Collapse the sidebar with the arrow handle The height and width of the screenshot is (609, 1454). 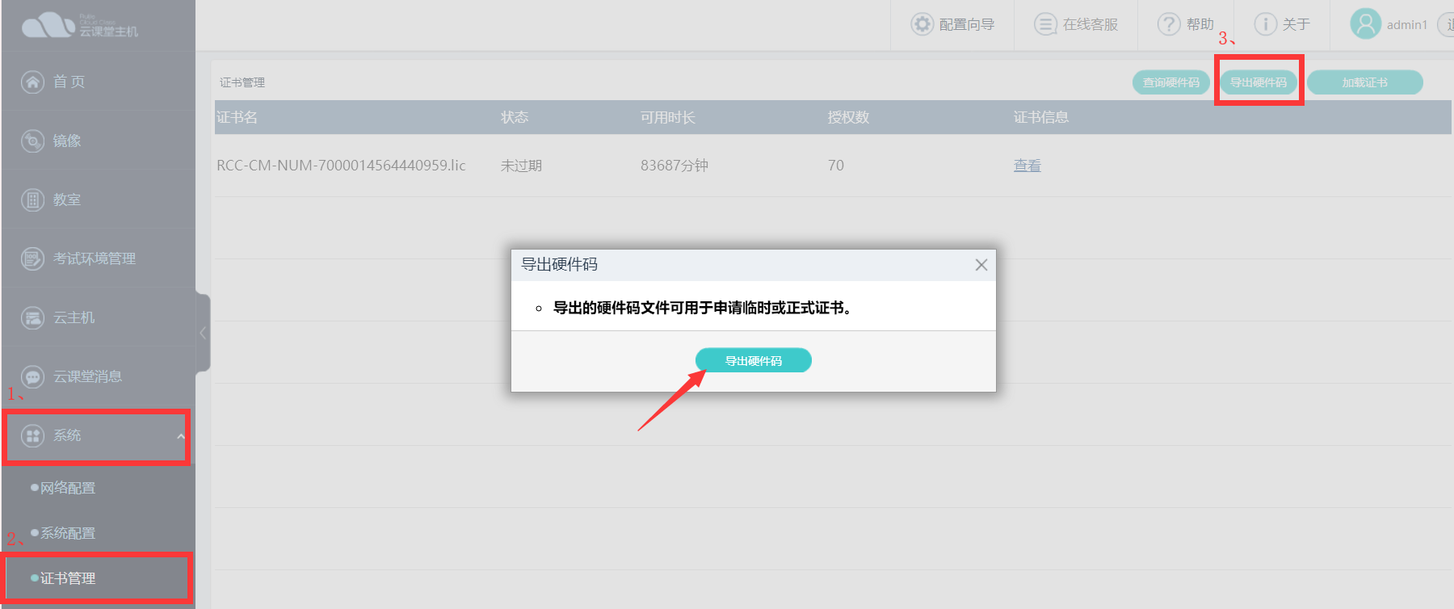point(203,333)
